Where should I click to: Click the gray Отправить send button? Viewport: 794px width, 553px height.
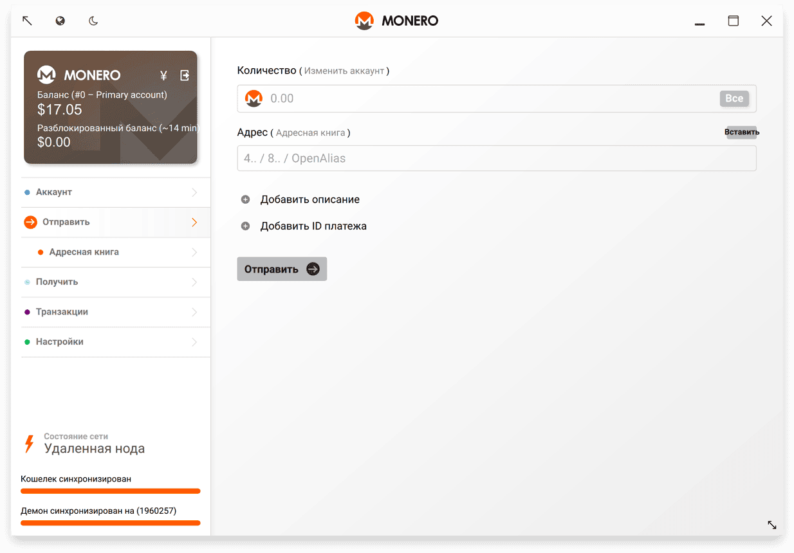[282, 269]
